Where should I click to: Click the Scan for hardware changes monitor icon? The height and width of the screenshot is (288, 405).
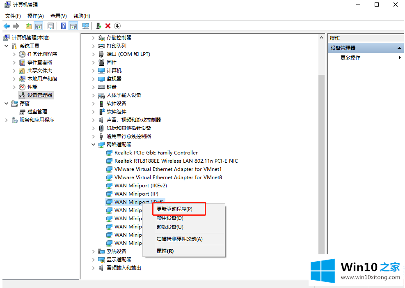pos(86,26)
